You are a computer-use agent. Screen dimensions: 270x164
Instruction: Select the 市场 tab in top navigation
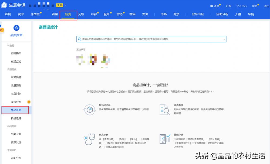point(163,14)
